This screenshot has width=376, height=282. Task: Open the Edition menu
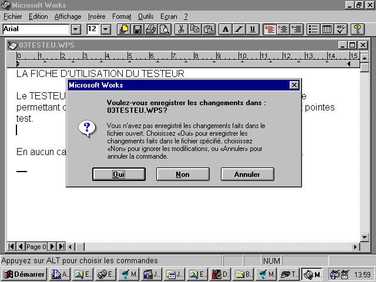[x=38, y=16]
